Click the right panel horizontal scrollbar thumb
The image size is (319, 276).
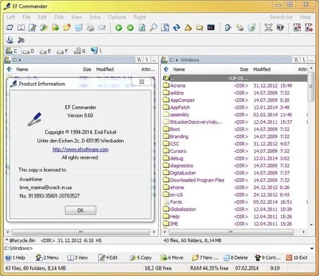point(231,232)
